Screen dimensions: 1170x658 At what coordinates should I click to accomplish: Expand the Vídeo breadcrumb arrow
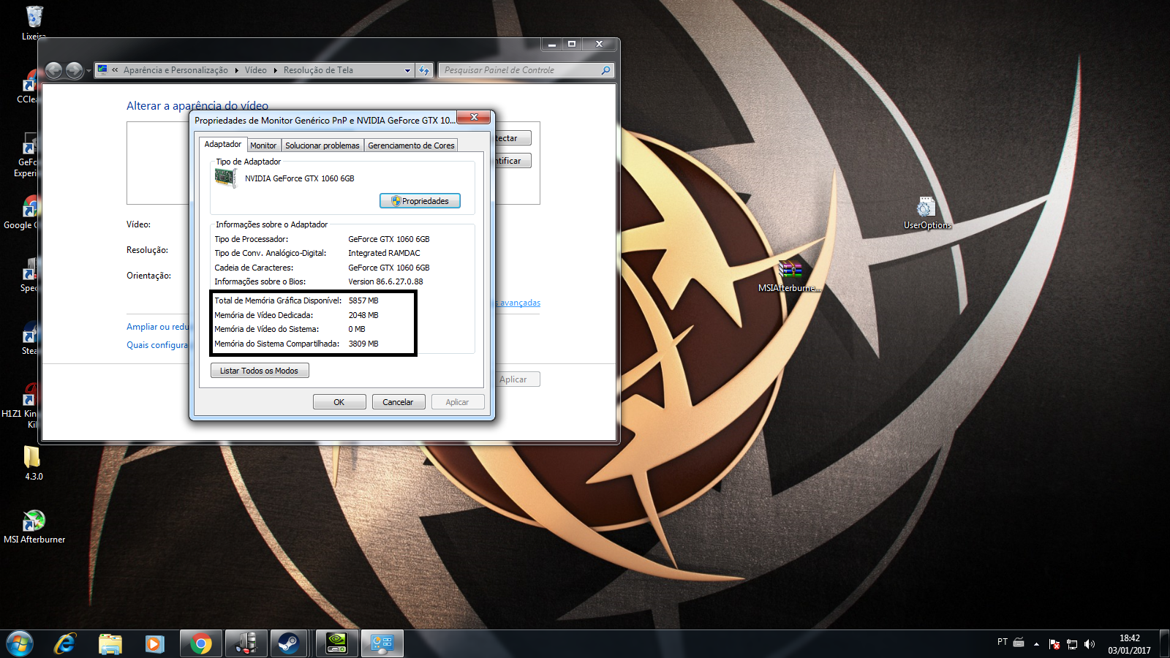276,70
